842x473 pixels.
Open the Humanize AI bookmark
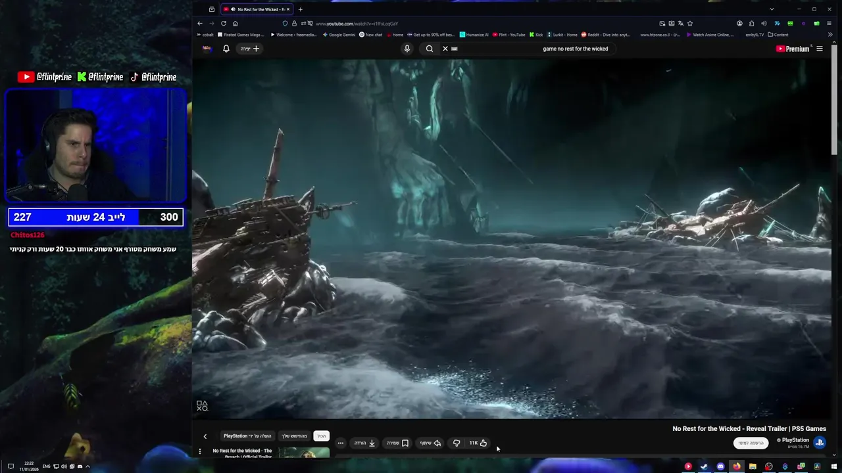point(474,35)
